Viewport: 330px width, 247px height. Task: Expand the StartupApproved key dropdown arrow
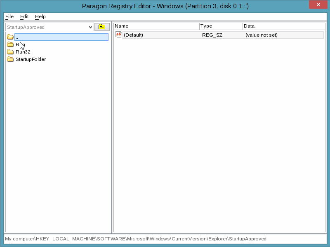pos(90,27)
